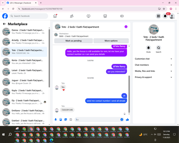The image size is (179, 143).
Task: Mute the Tete conversation
Action: pos(149,48)
